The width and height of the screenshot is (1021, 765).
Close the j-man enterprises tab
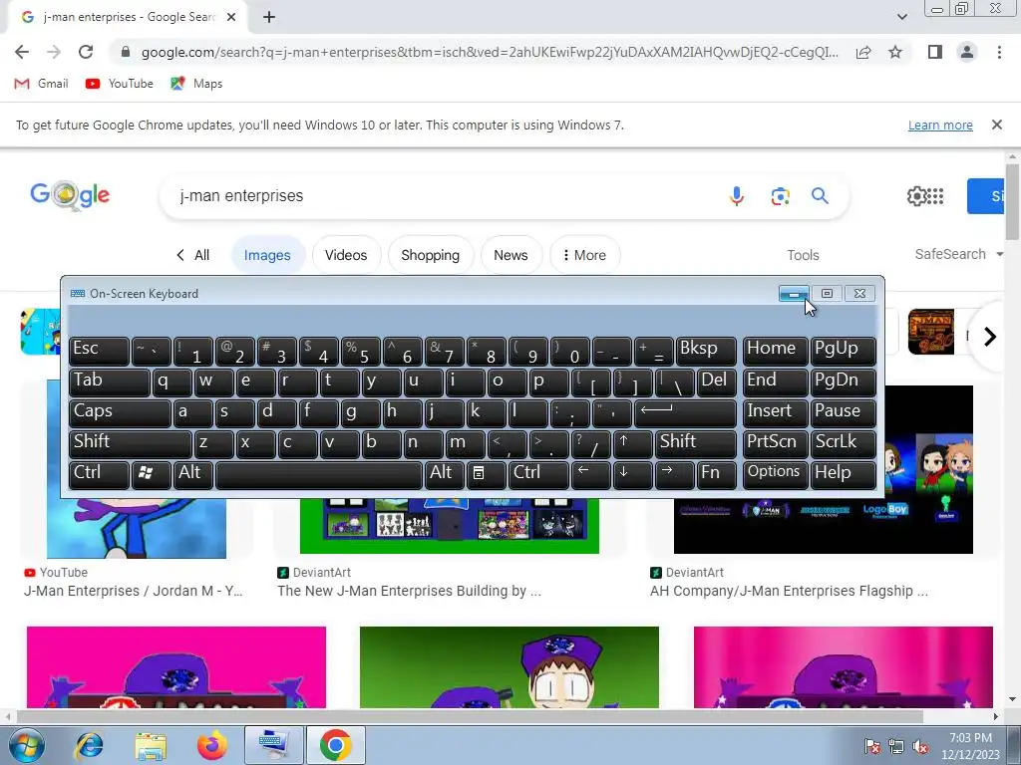click(x=231, y=17)
